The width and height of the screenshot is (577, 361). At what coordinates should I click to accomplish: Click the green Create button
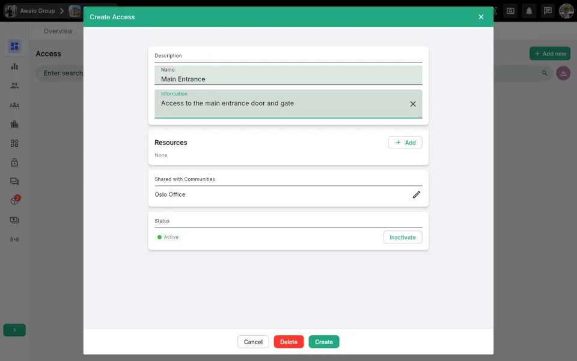coord(324,342)
